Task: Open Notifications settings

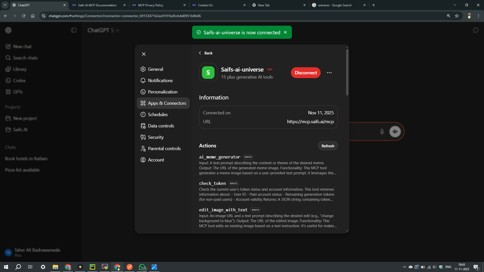Action: point(163,80)
